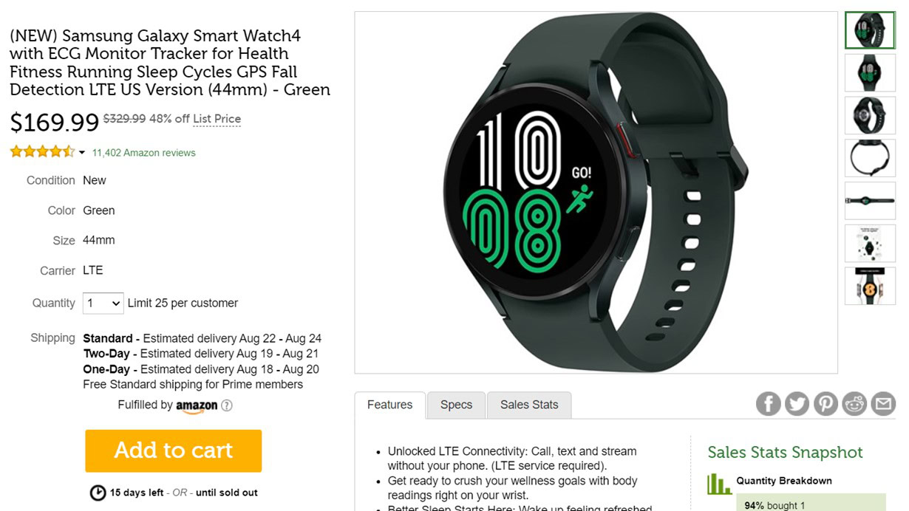
Task: Share product on Facebook icon
Action: click(769, 404)
